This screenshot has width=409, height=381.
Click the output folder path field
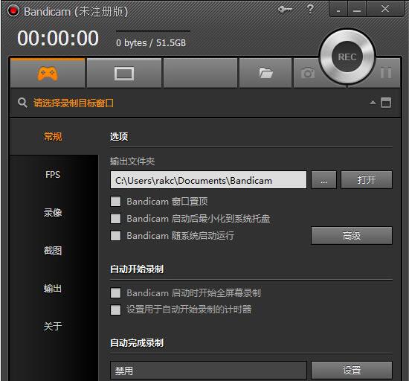[x=208, y=180]
